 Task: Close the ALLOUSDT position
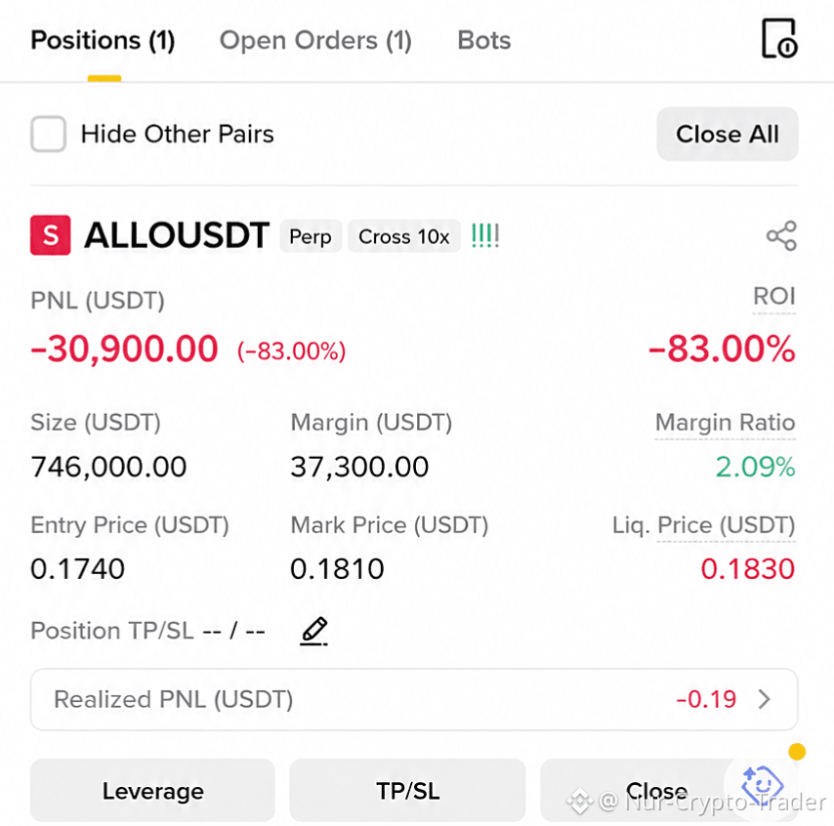656,791
